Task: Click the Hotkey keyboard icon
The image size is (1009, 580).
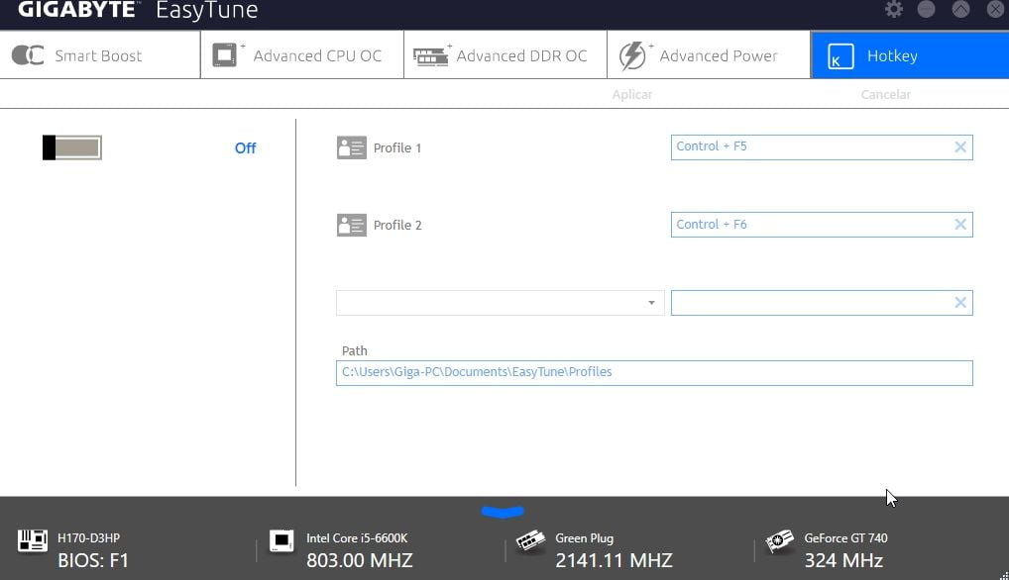Action: [840, 56]
